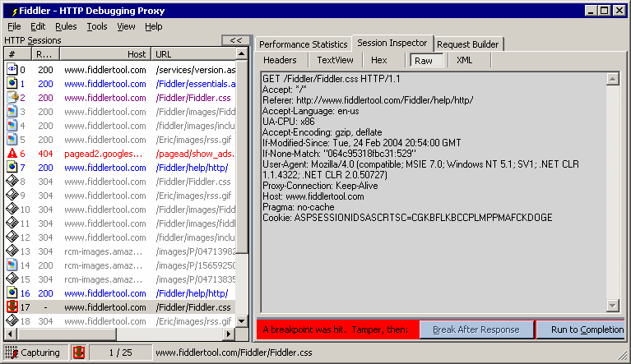Select the Session Inspector tab

coord(392,43)
